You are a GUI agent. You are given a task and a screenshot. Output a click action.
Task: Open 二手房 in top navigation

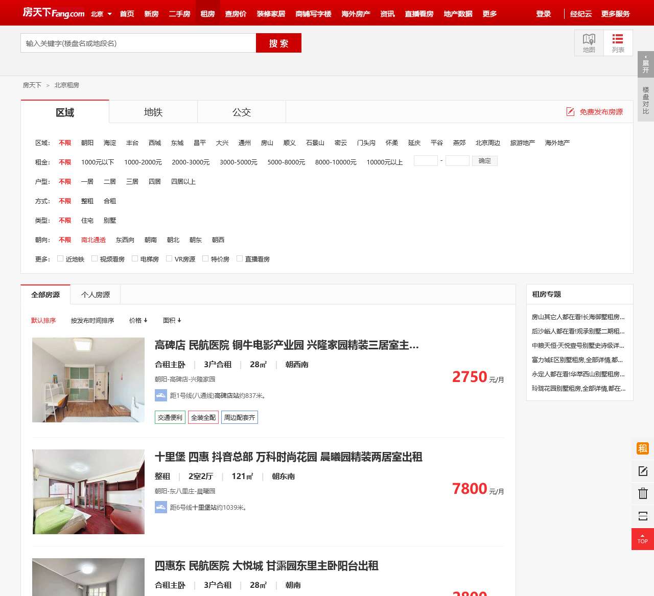180,14
